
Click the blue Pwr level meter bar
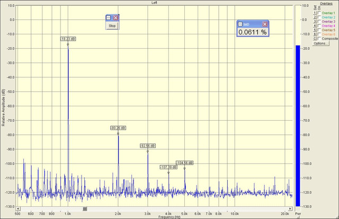pyautogui.click(x=298, y=126)
